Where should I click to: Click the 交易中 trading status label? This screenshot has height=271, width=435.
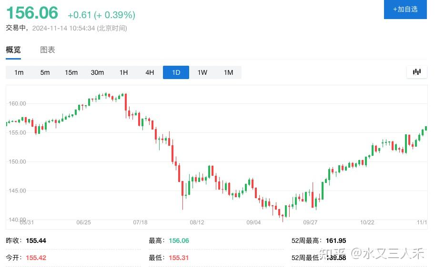tap(16, 28)
